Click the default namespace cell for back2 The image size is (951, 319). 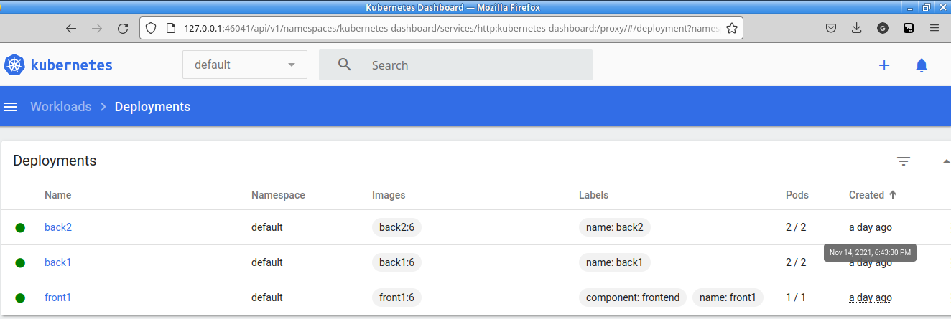pos(267,227)
